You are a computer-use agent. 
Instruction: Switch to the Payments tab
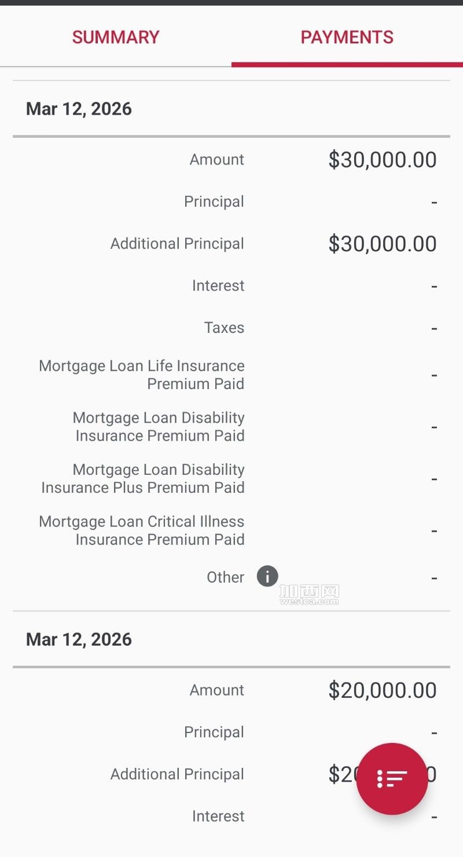pyautogui.click(x=347, y=38)
